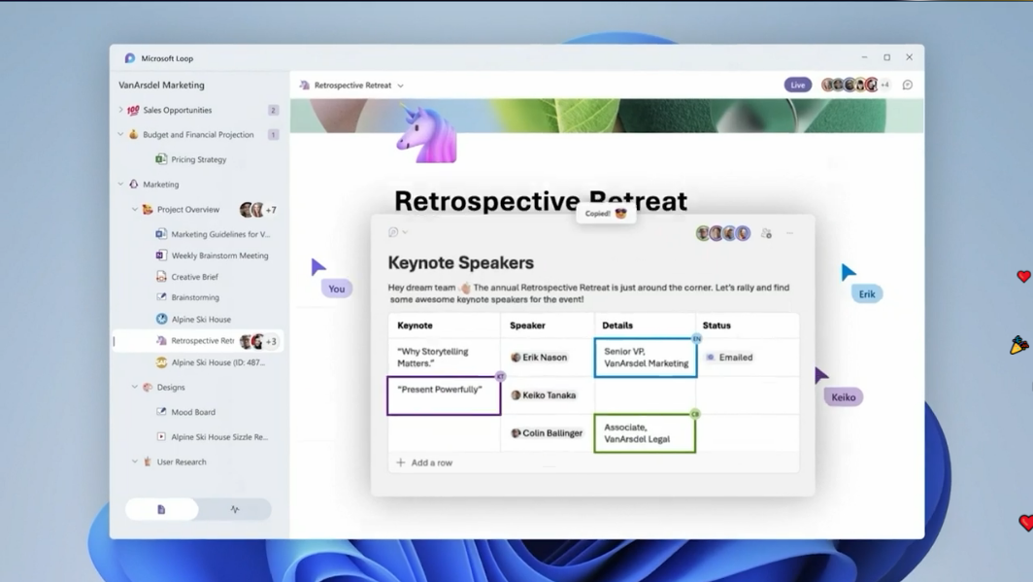The image size is (1033, 582).
Task: Click the Keiko Tanaka speaker cell
Action: pos(547,395)
